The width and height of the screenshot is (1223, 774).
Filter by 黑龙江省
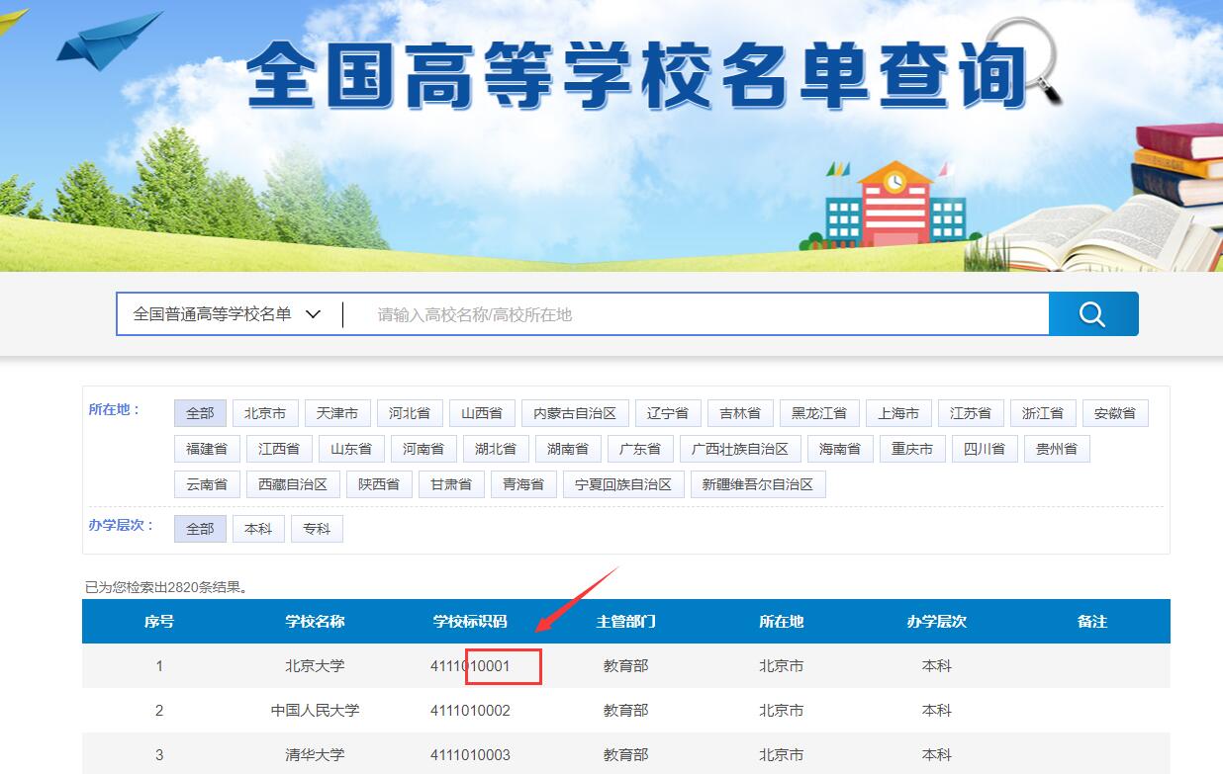[819, 413]
